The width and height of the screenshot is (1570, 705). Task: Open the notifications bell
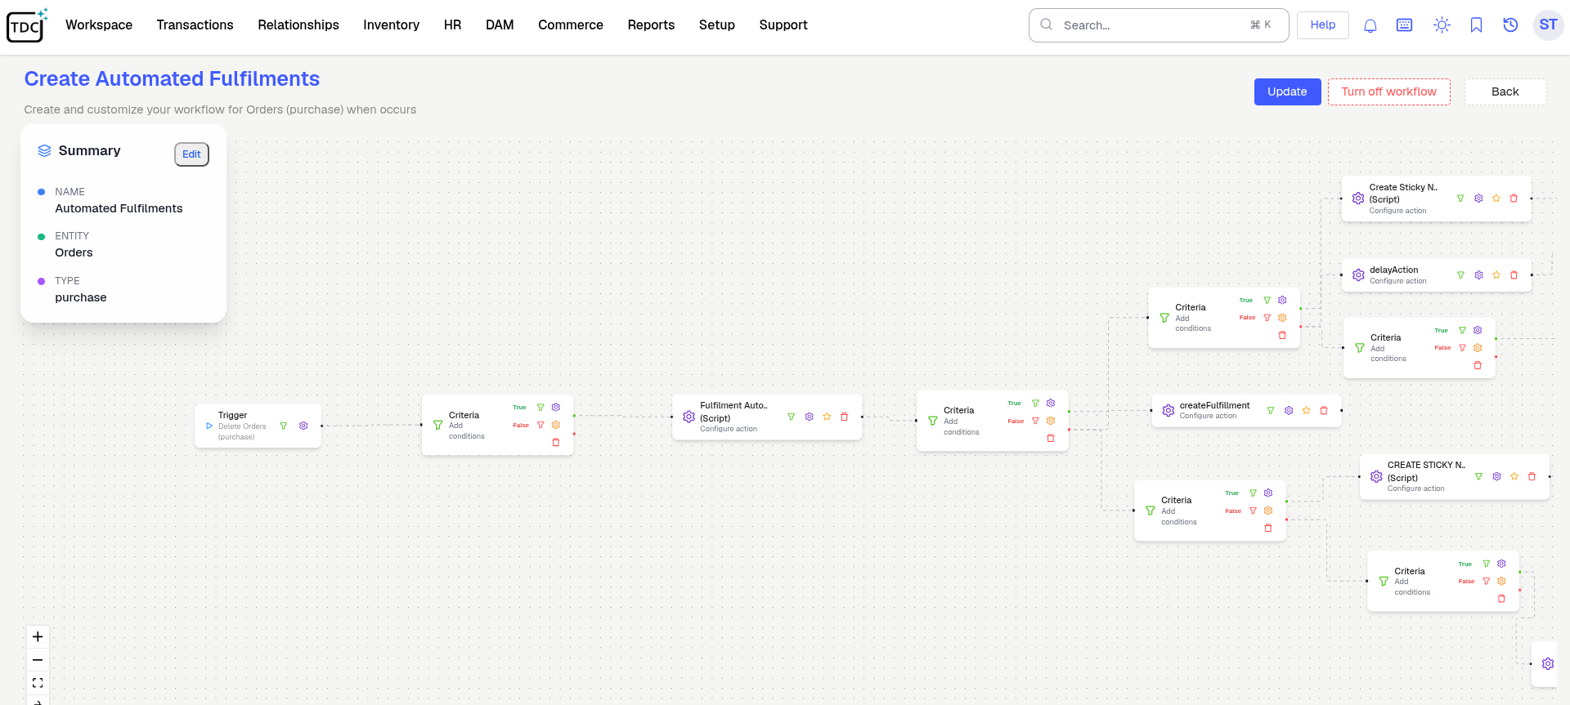tap(1370, 25)
